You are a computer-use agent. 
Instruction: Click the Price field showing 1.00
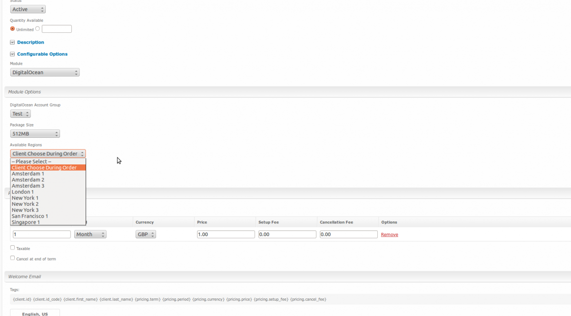coord(226,234)
